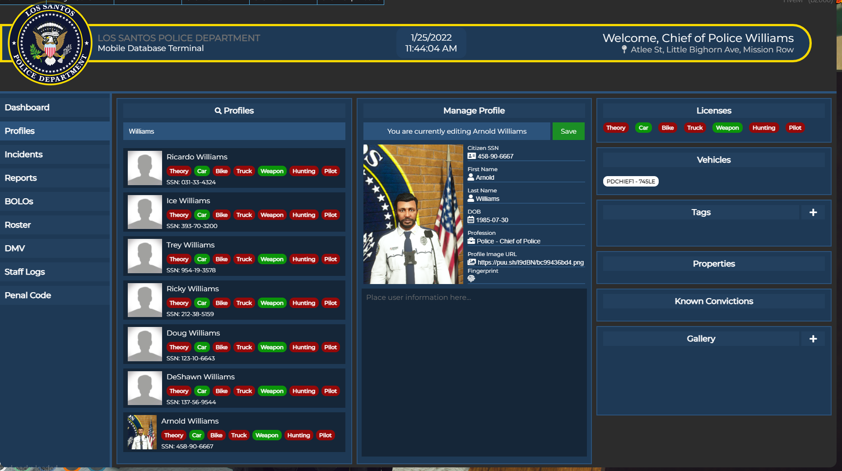Click the Weapon badge on Ice Williams
The height and width of the screenshot is (471, 842).
(272, 215)
